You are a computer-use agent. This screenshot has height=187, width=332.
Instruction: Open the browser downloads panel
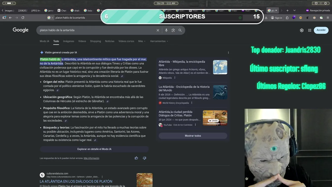[x=266, y=18]
